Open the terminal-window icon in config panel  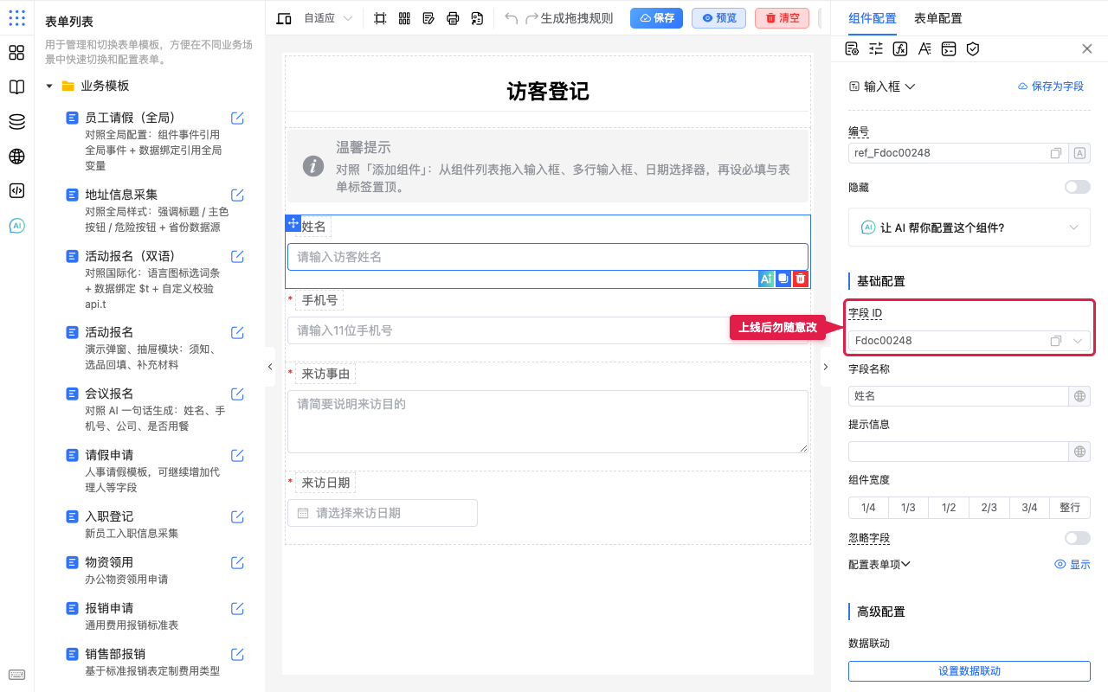[949, 48]
